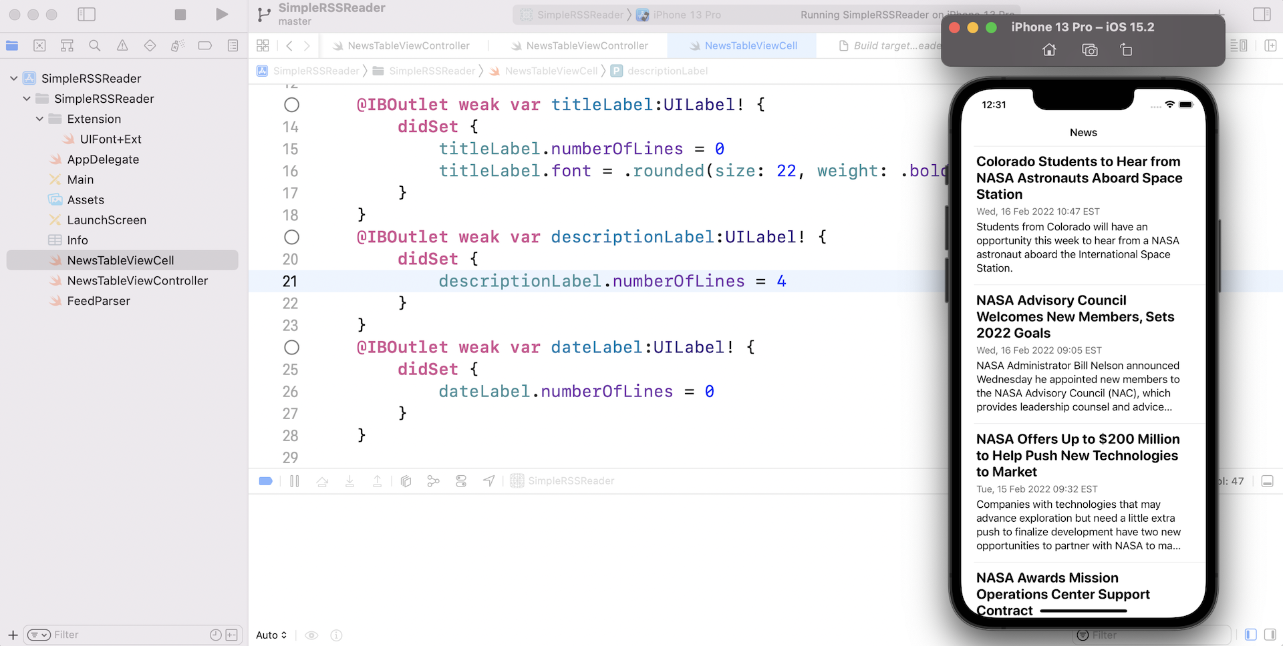Screen dimensions: 1283x646
Task: Pause program execution in debug bar
Action: coord(295,481)
